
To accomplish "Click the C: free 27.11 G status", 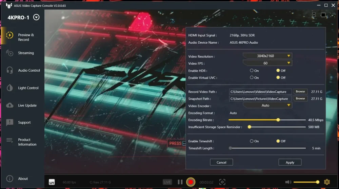I will 100,182.
